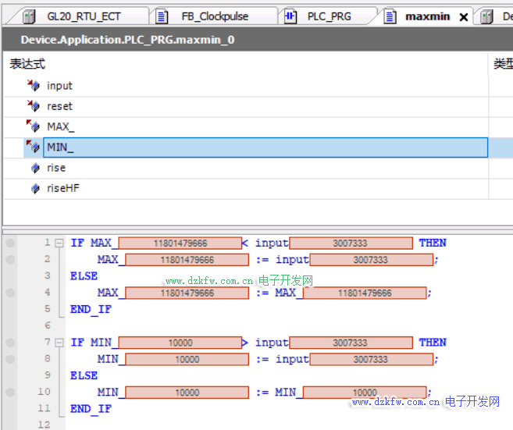Image resolution: width=513 pixels, height=430 pixels.
Task: Click the maxmin tab's document icon
Action: click(x=390, y=16)
